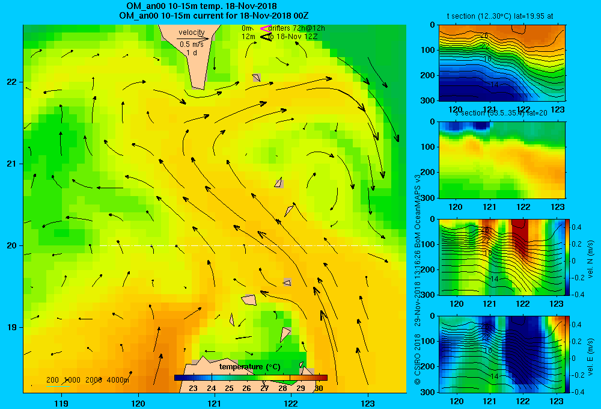601x409 pixels.
Task: Click the '© CSIRO 2018' vertical credit text
Action: pyautogui.click(x=418, y=359)
